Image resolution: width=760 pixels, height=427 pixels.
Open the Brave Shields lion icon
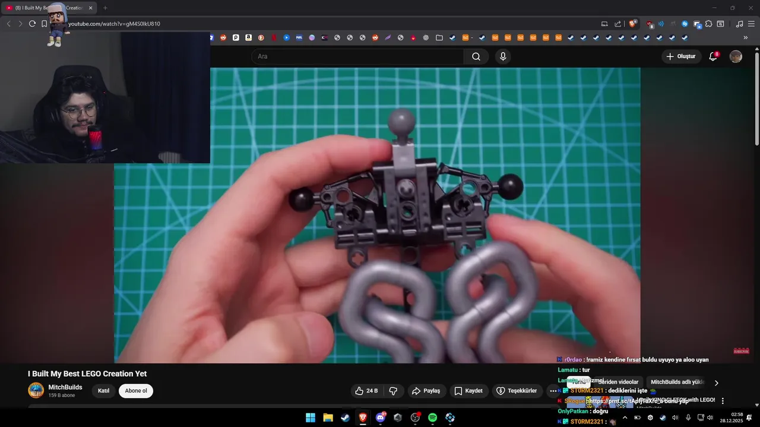[632, 24]
